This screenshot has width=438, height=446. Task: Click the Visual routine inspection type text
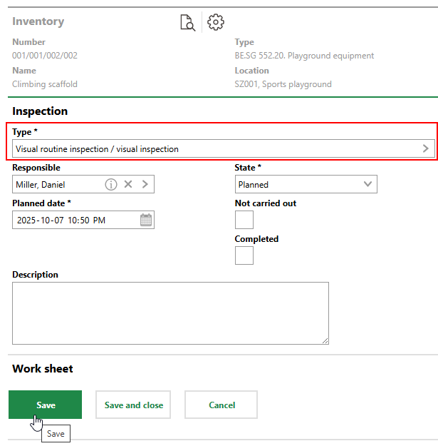pyautogui.click(x=98, y=149)
